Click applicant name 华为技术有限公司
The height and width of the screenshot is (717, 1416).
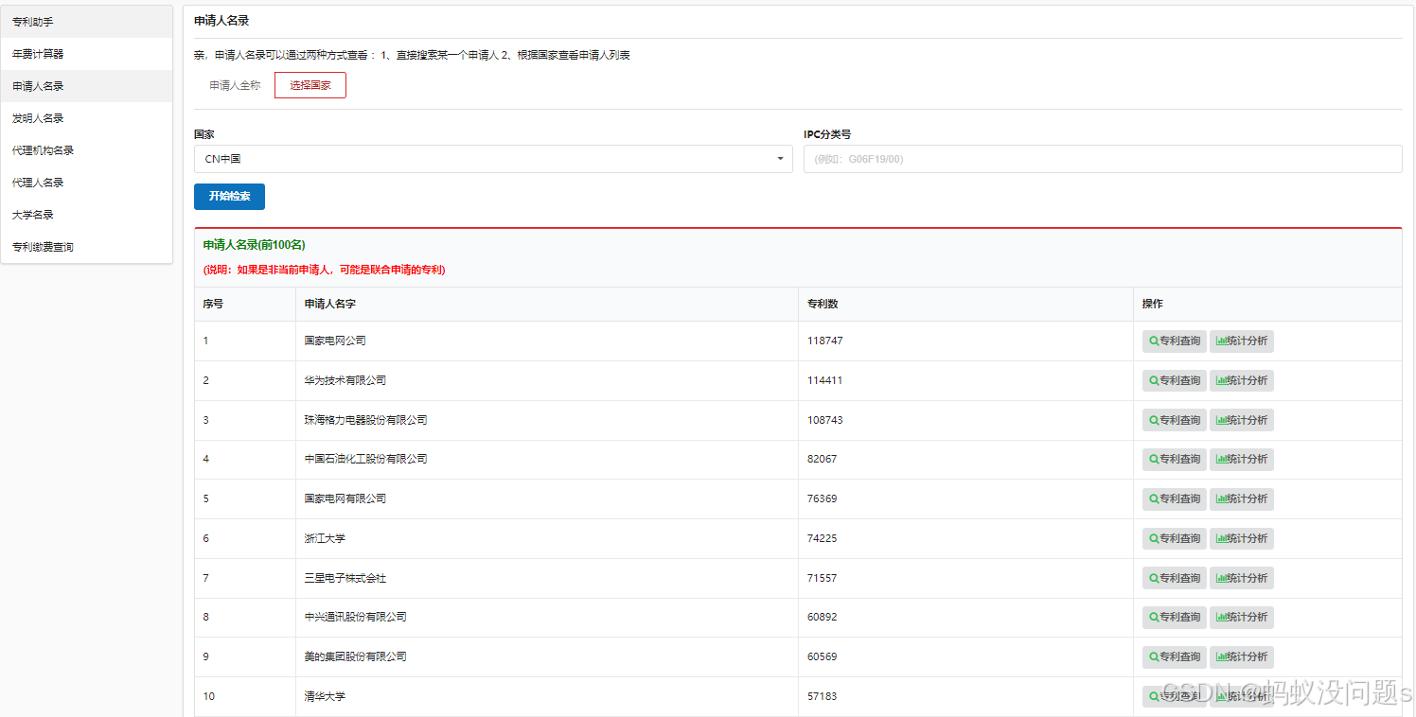point(345,380)
